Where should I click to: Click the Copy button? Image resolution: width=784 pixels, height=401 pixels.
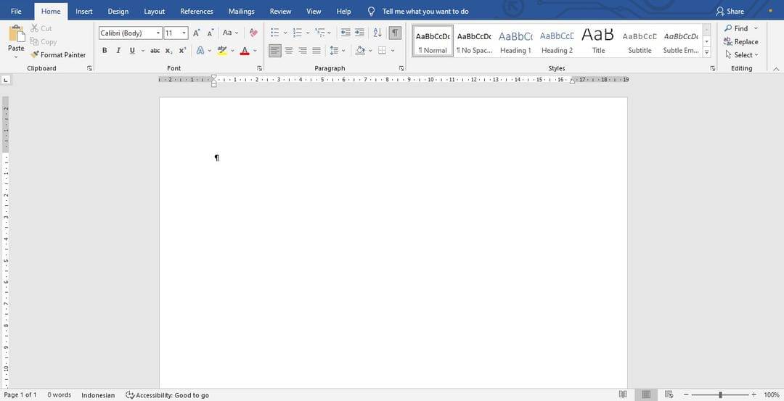(43, 42)
